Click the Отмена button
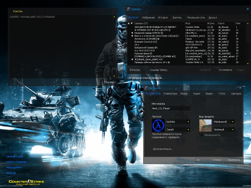 (218, 160)
